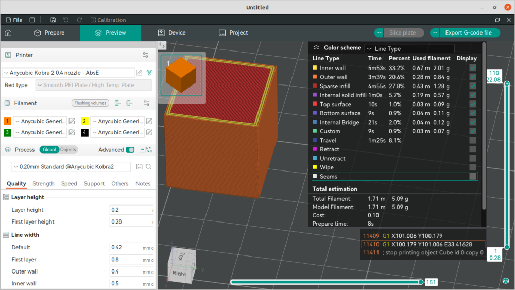Viewport: 515px width, 290px height.
Task: Switch to the Prepare tab
Action: coord(49,33)
